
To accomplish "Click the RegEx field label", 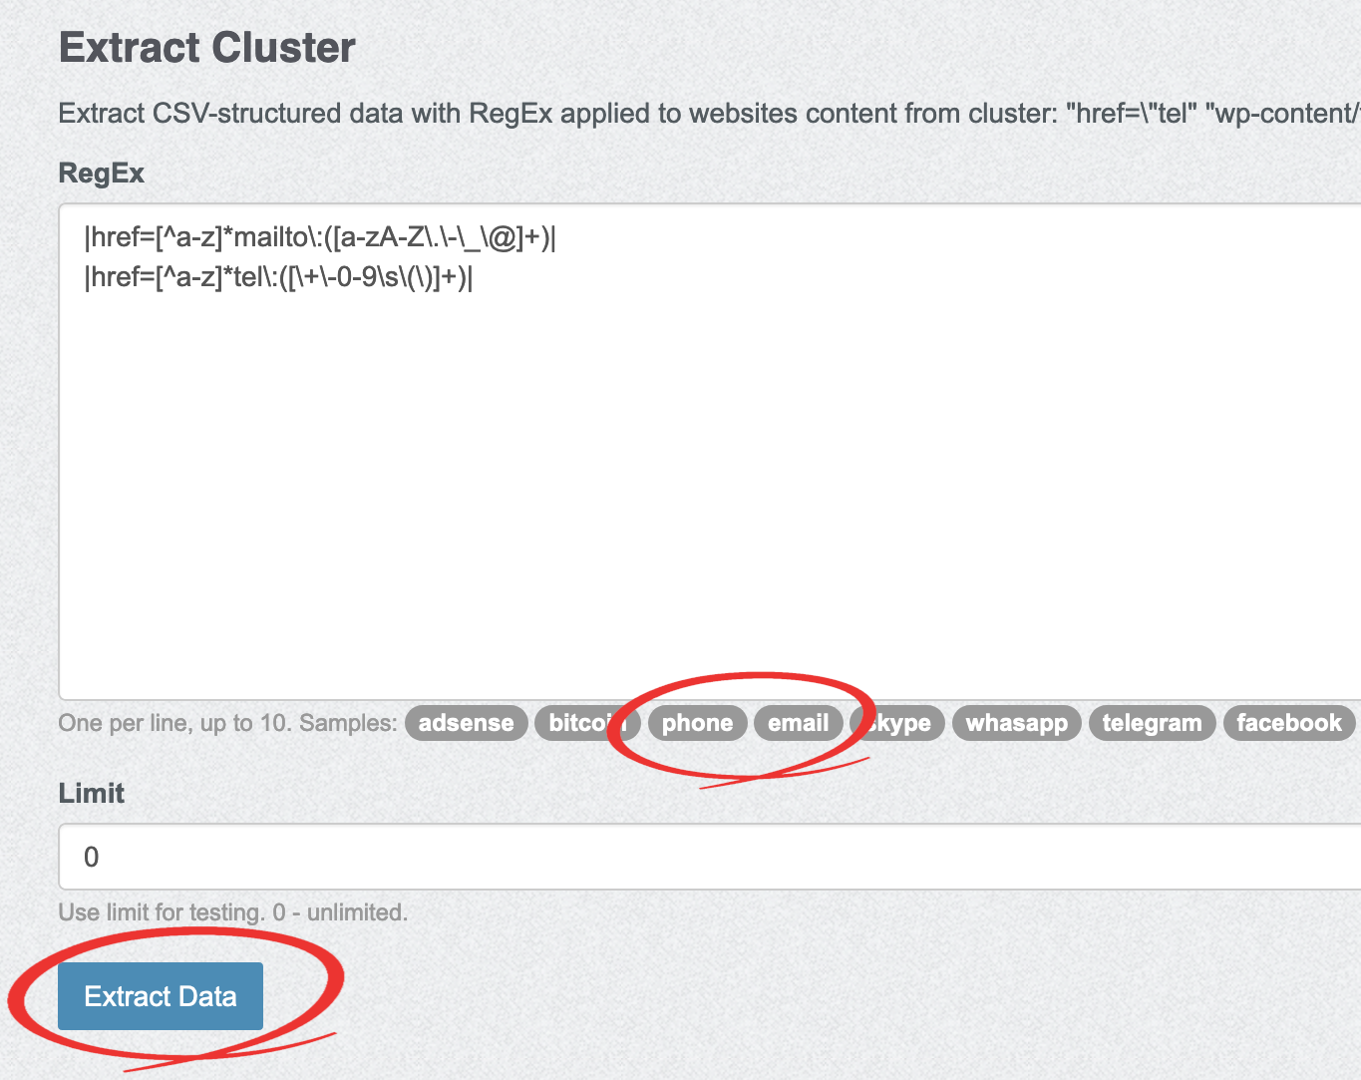I will pos(102,174).
